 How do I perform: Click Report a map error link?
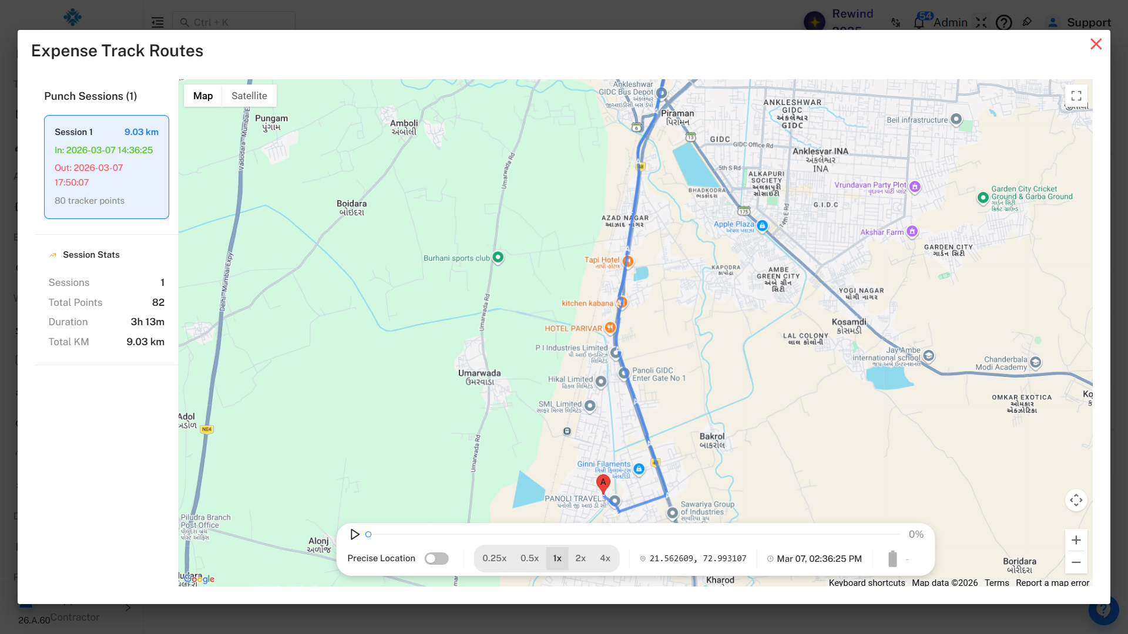[x=1052, y=583]
